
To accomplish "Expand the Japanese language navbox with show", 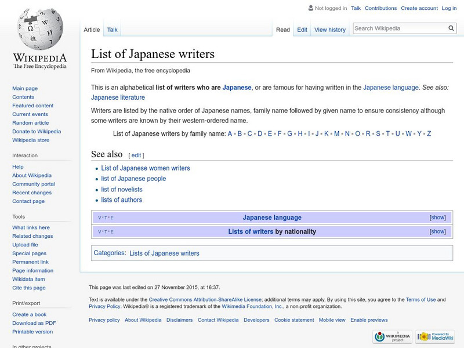I will click(437, 217).
